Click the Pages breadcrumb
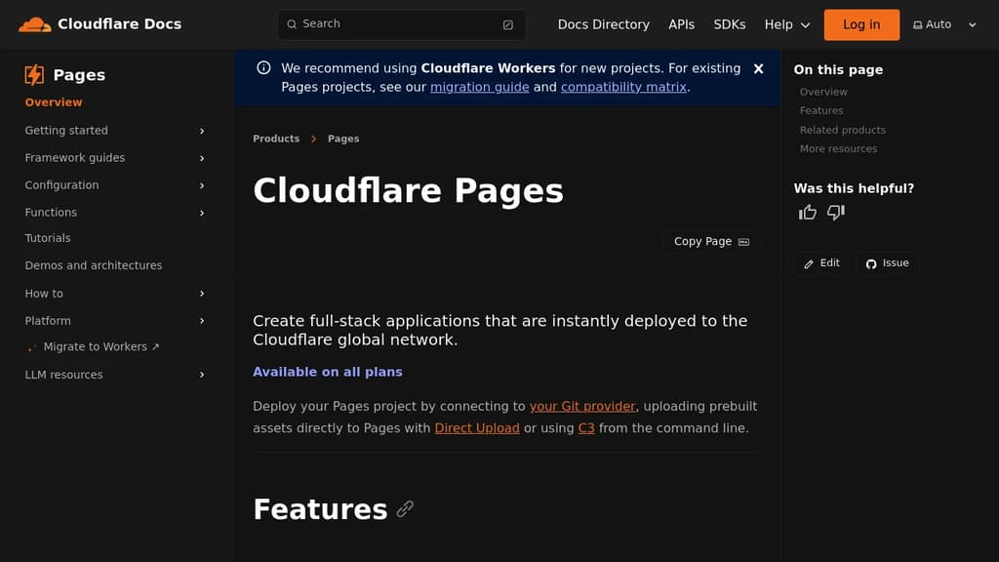The height and width of the screenshot is (562, 999). coord(343,139)
